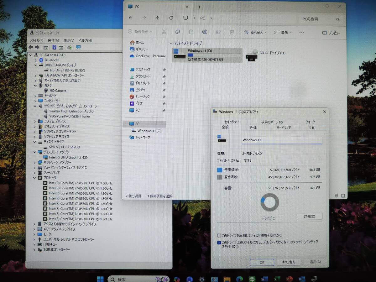The image size is (376, 282).
Task: Click the blue question-mark help icon in Device Manager
Action: click(x=54, y=47)
